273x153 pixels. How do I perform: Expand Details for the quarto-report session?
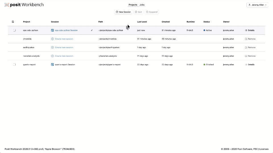point(250,65)
